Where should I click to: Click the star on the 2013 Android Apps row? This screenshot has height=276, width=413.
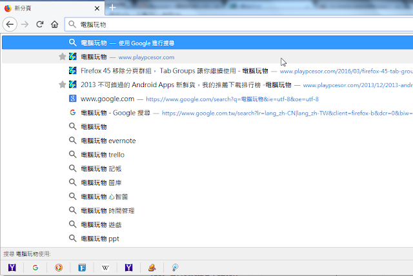62,84
